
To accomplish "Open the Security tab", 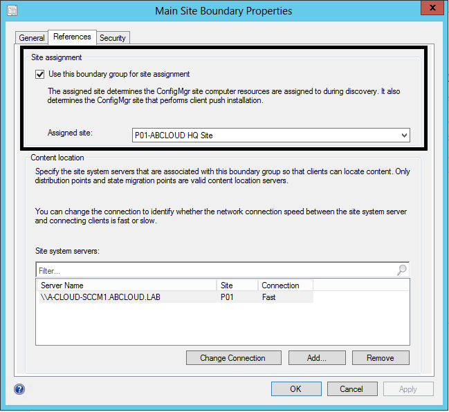I will 113,38.
